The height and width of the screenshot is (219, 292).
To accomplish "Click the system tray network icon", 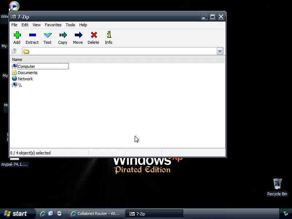I will tap(286, 214).
